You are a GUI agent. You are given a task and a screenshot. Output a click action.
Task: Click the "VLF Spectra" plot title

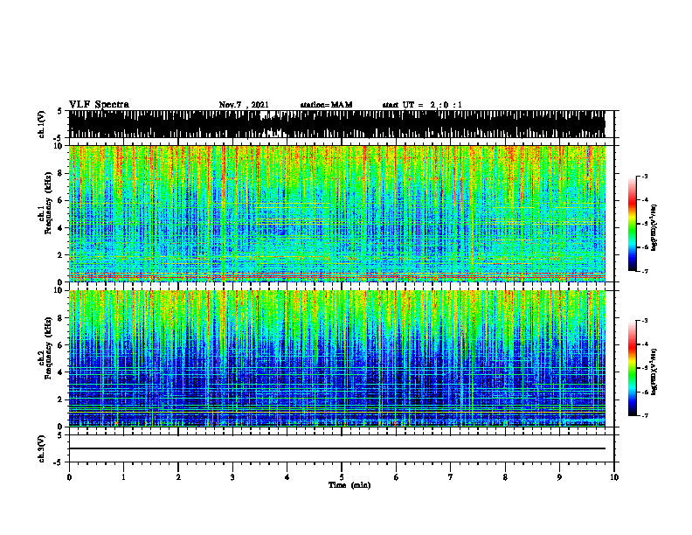(99, 105)
